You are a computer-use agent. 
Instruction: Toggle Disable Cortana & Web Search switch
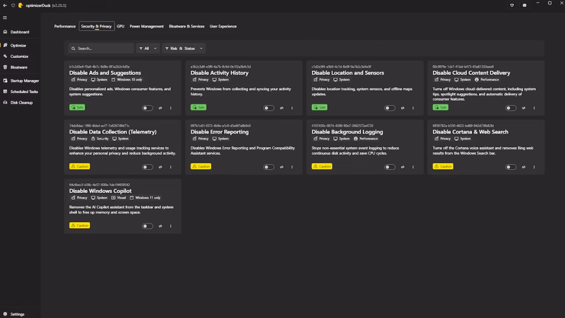[x=510, y=167]
